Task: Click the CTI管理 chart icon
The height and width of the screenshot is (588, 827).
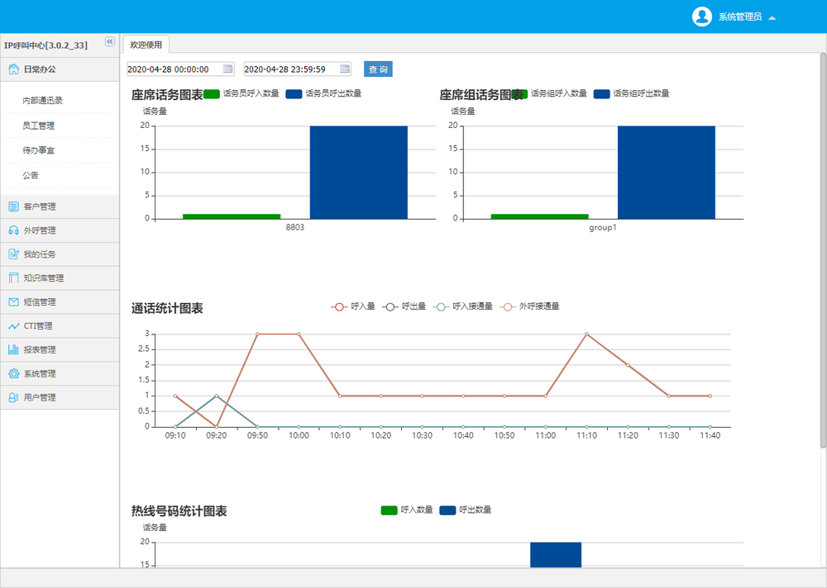Action: point(13,326)
